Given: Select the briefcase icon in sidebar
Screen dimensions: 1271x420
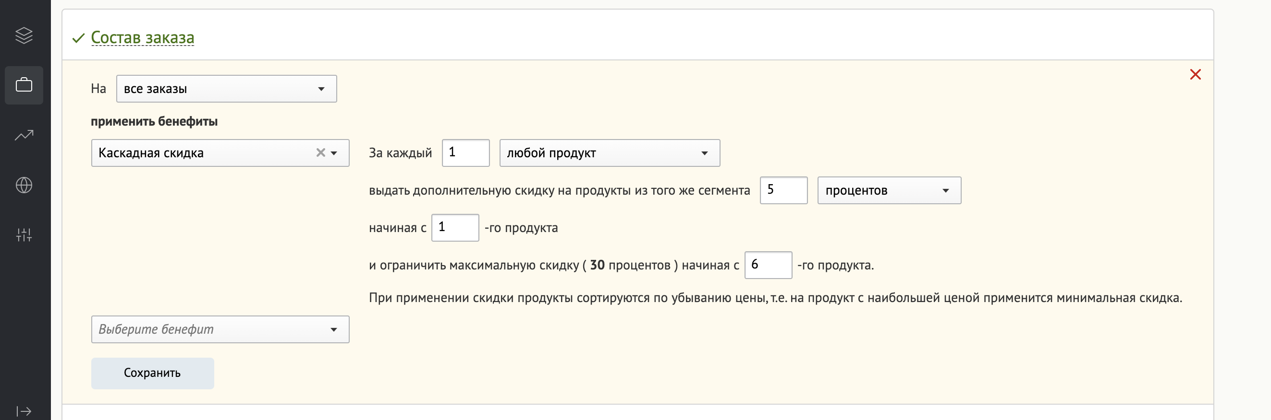Looking at the screenshot, I should tap(24, 85).
